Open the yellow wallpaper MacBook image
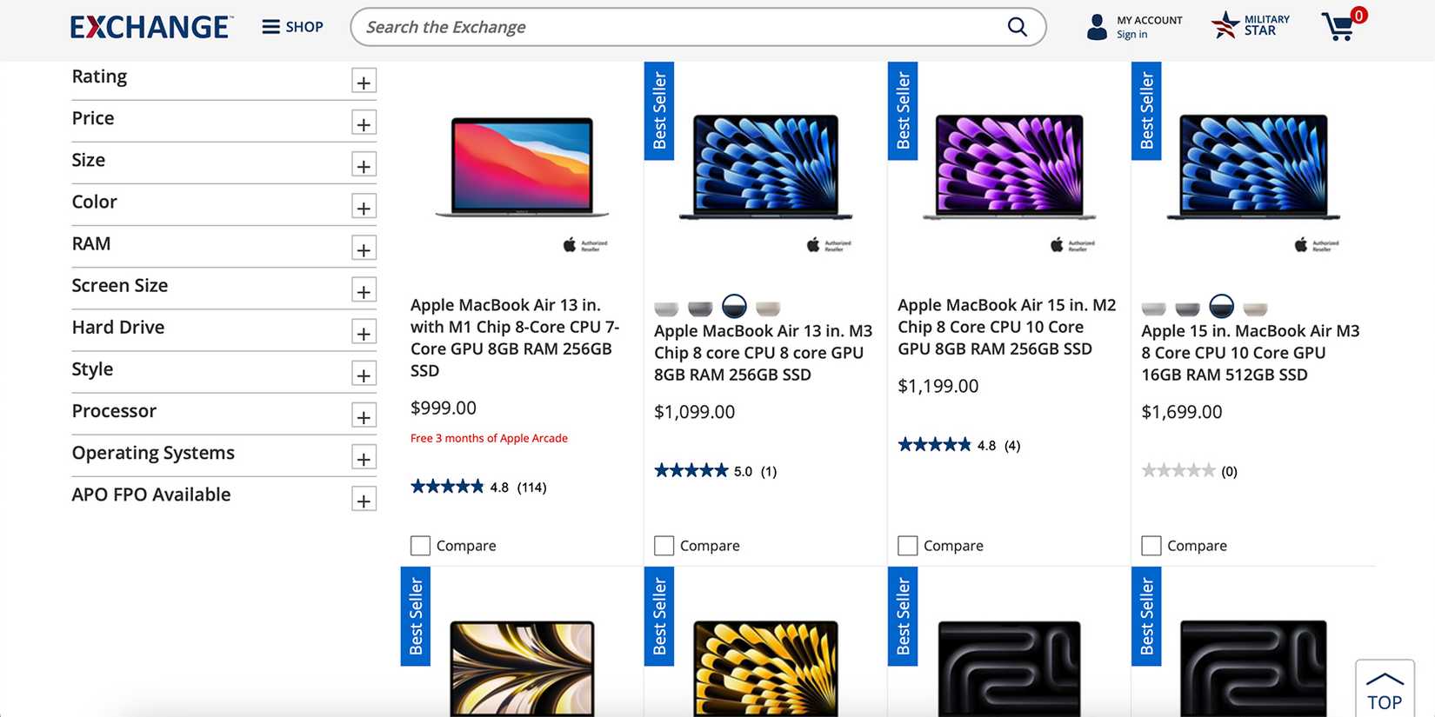The image size is (1435, 717). click(765, 667)
